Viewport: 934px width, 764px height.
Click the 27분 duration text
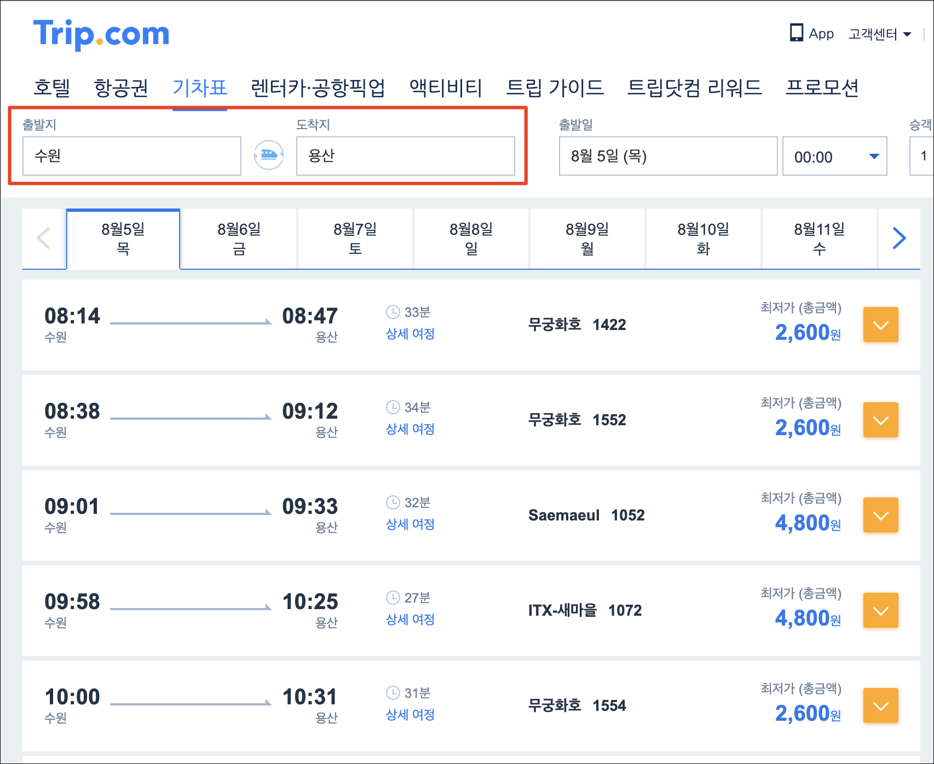417,598
